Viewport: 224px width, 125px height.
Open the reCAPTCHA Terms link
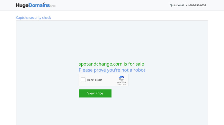tap(125, 84)
